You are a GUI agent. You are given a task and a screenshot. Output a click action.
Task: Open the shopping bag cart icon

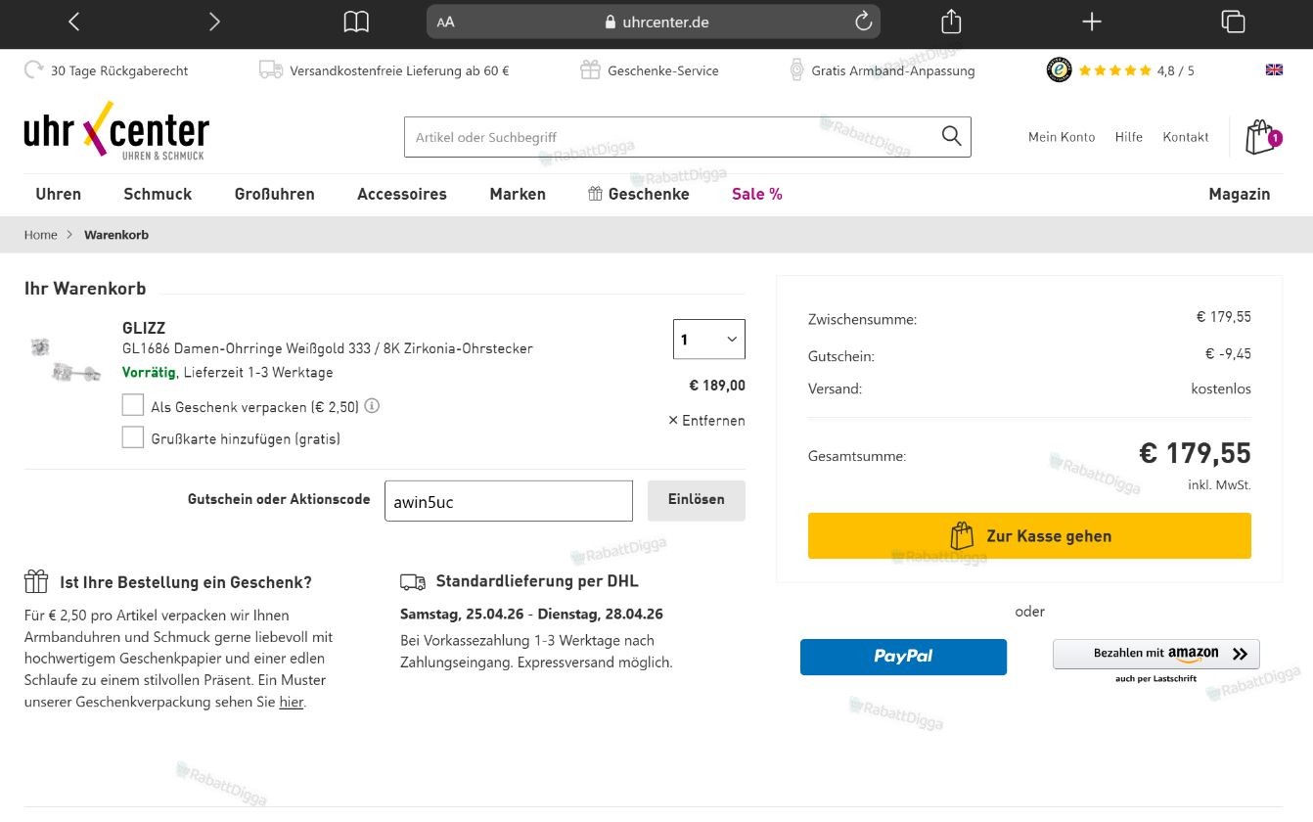(x=1262, y=137)
